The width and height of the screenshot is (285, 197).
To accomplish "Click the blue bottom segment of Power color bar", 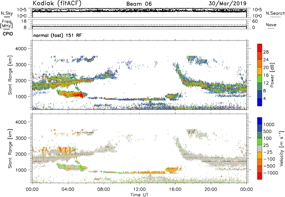I will (260, 102).
